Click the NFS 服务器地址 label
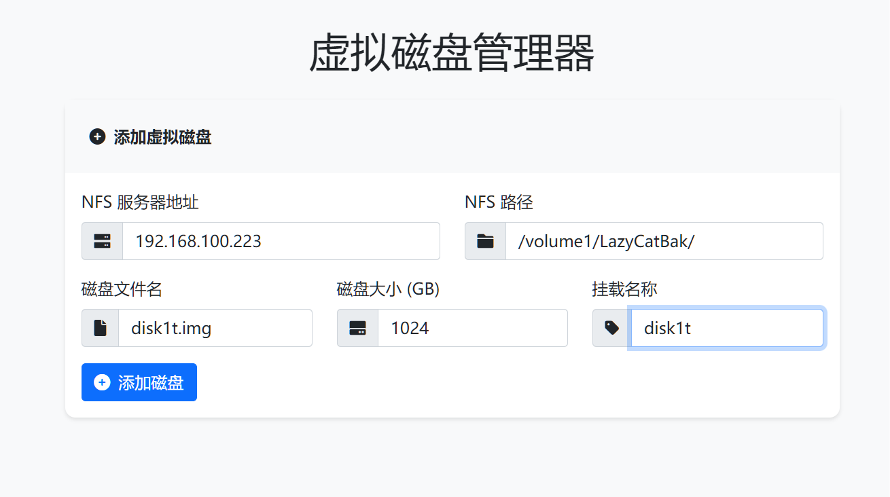 140,202
